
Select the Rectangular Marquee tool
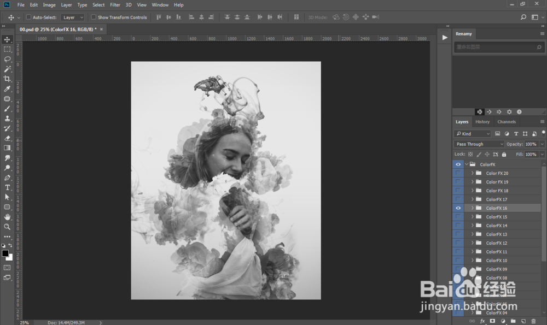(x=7, y=49)
